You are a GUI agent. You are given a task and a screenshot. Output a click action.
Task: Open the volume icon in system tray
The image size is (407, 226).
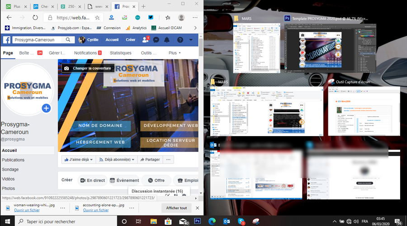(356, 221)
